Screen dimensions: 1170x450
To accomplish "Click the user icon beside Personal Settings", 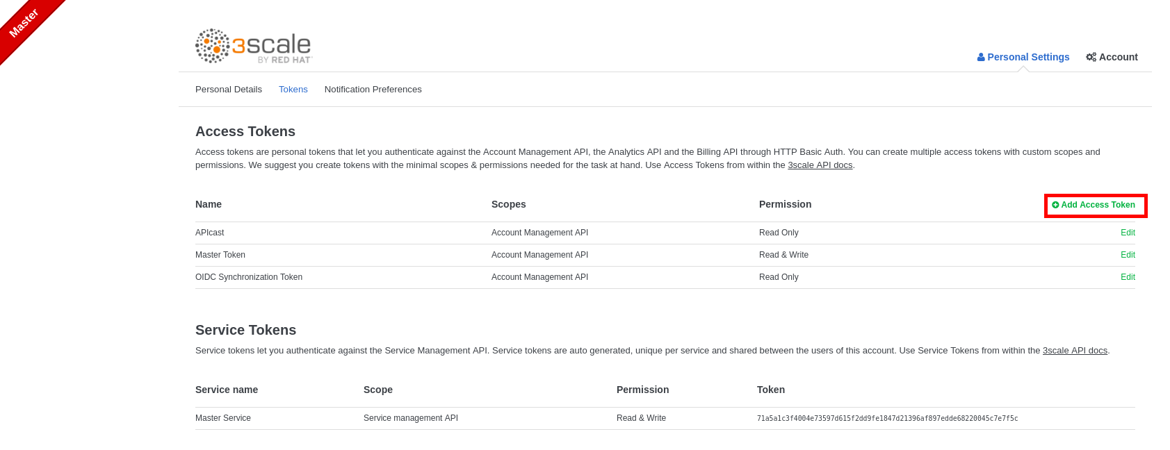I will pyautogui.click(x=981, y=58).
